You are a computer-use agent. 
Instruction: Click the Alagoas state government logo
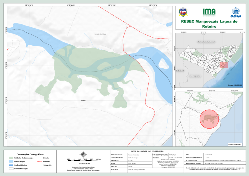[236, 12]
